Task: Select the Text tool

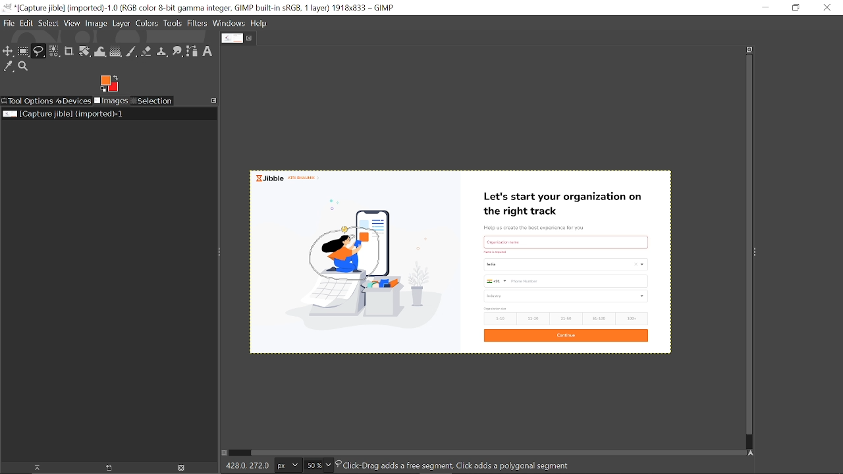Action: (x=208, y=52)
